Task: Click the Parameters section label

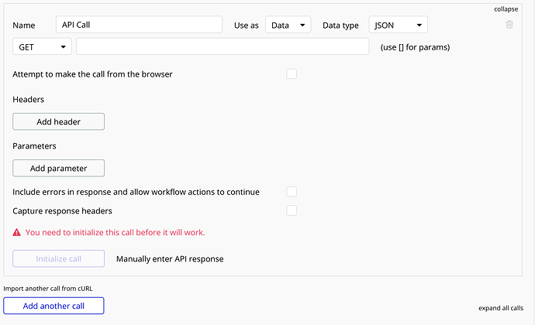Action: [35, 145]
